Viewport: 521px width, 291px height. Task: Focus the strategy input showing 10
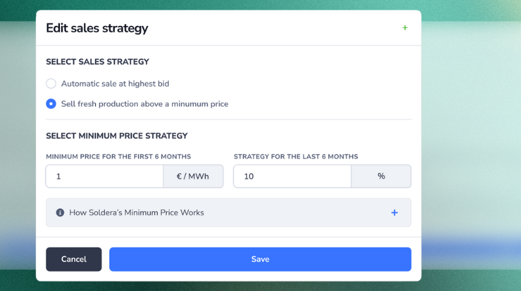click(x=292, y=176)
